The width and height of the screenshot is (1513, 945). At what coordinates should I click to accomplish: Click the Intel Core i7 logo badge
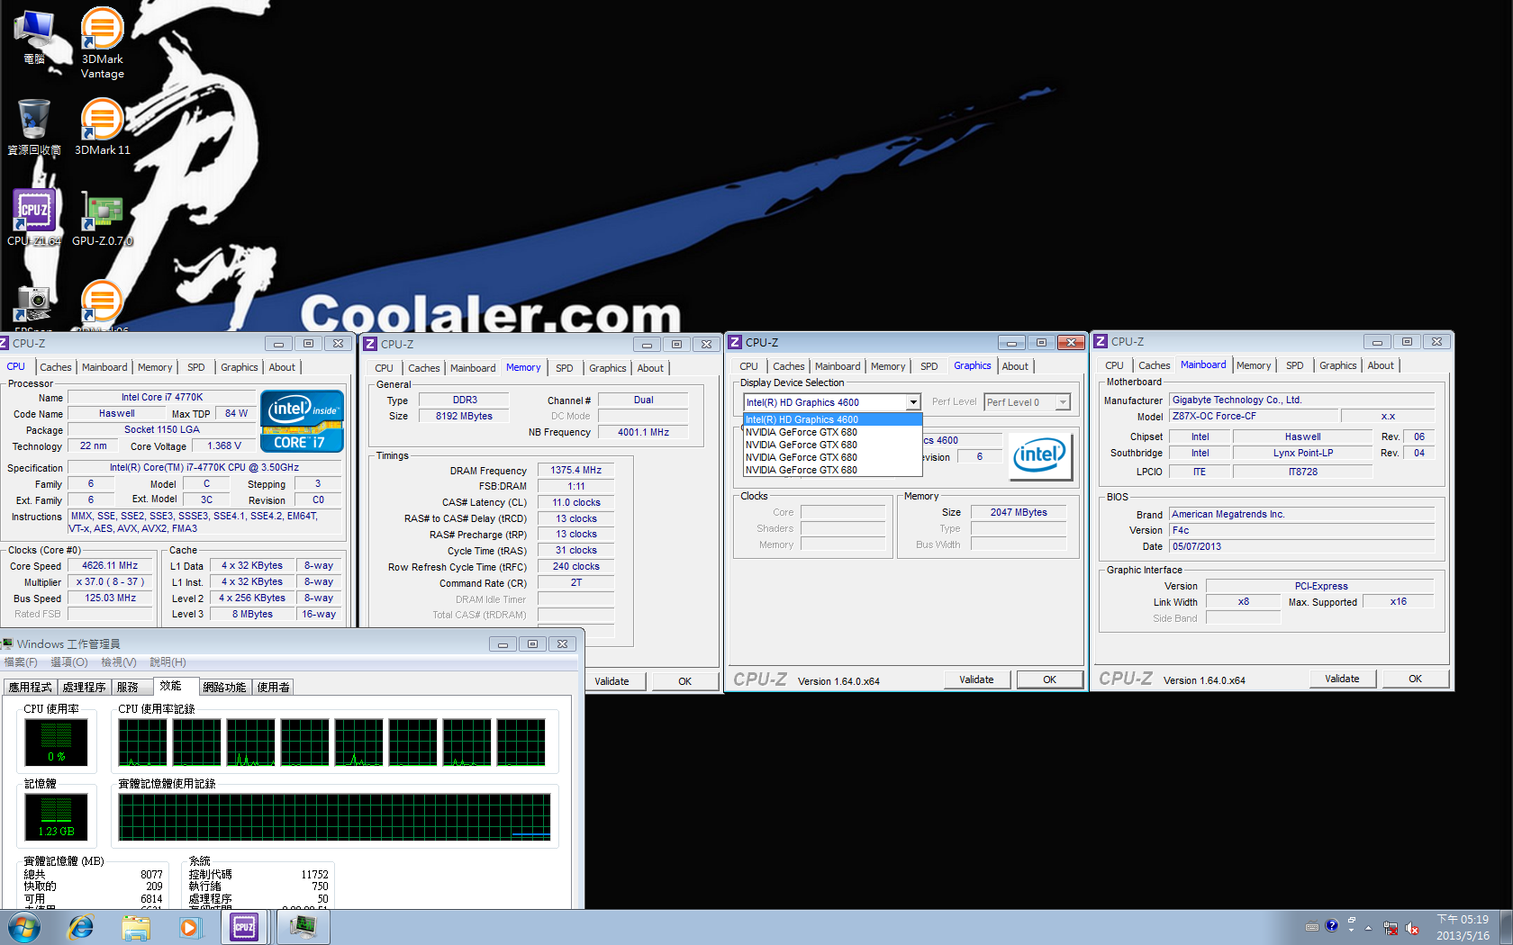[x=302, y=420]
